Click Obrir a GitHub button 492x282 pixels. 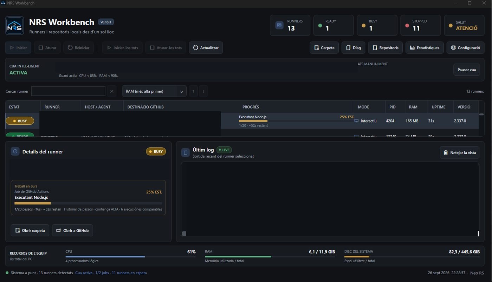72,230
